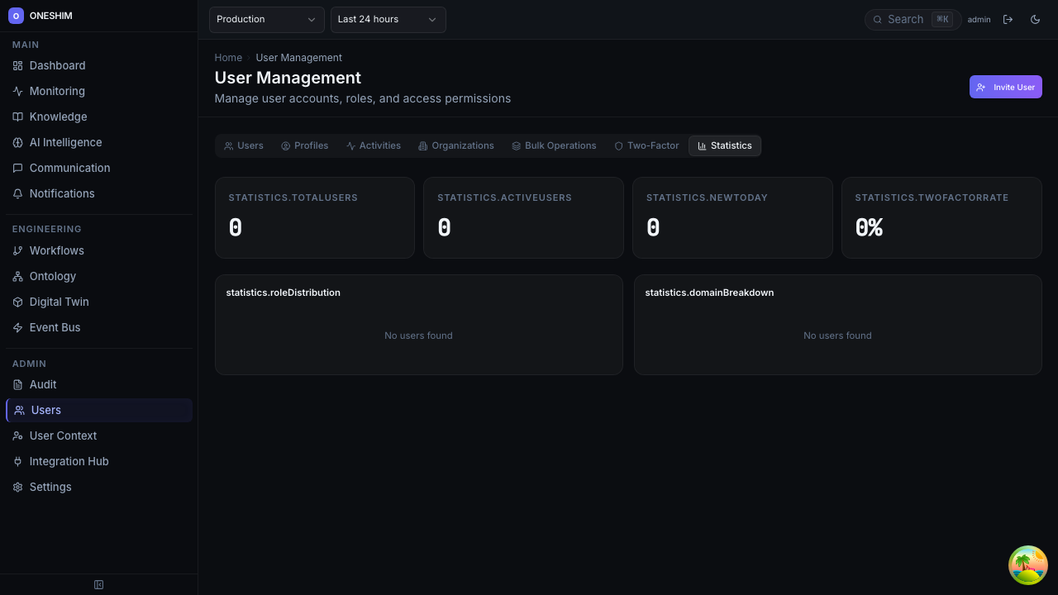The height and width of the screenshot is (595, 1058).
Task: Expand the Last 24 hours dropdown
Action: pos(388,19)
